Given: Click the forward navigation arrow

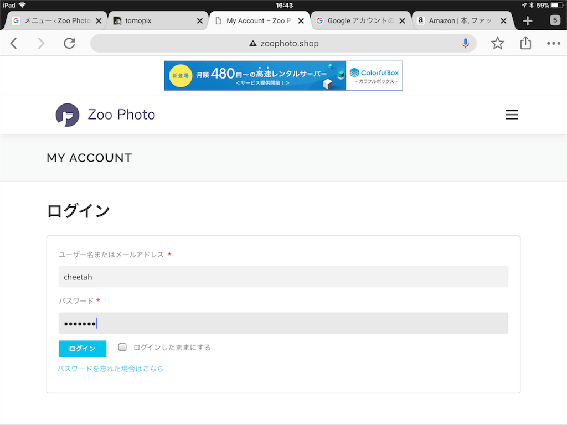Looking at the screenshot, I should (41, 43).
